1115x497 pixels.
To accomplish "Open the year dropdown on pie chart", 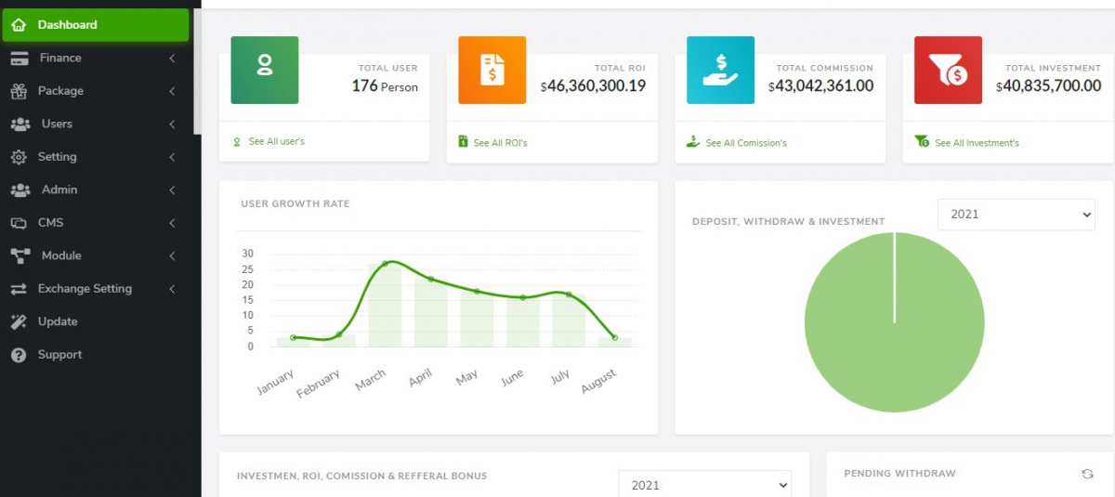I will pos(1016,214).
